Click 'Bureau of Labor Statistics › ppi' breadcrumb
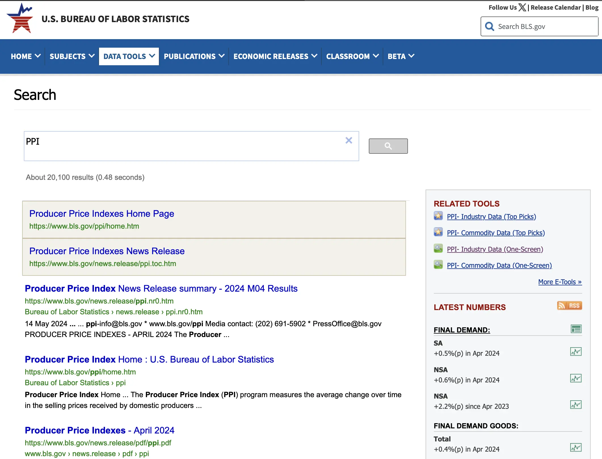 coord(75,383)
